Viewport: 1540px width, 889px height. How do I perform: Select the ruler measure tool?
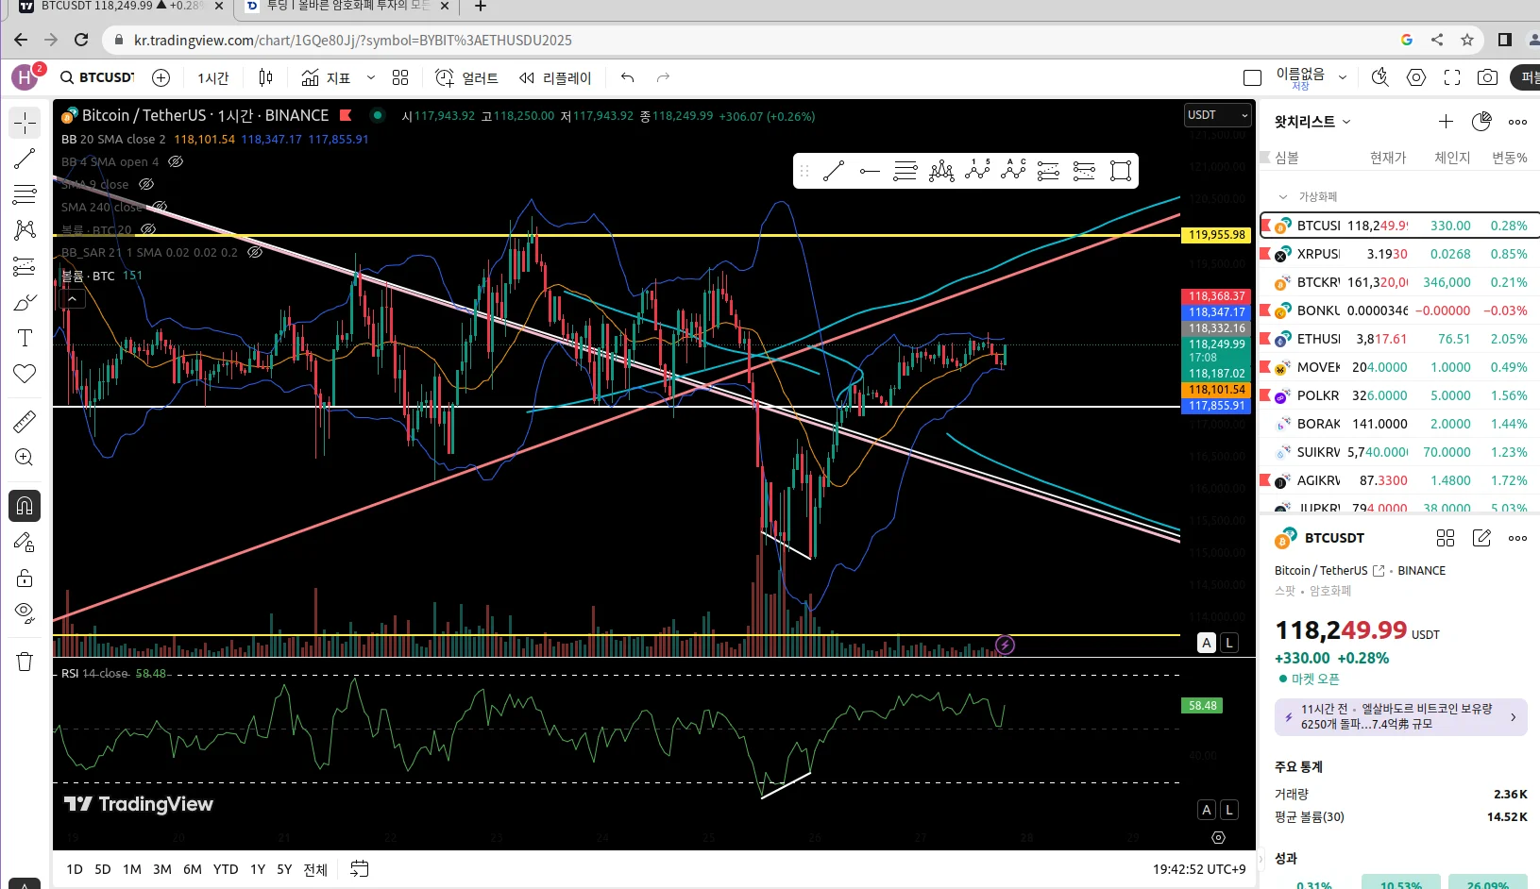[x=25, y=421]
